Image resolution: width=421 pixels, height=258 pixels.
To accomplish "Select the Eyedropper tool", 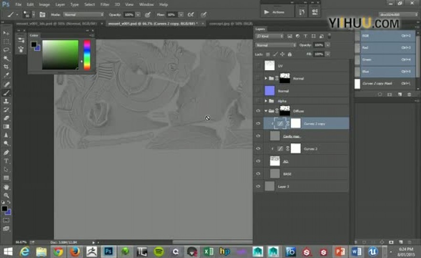I will tap(6, 75).
